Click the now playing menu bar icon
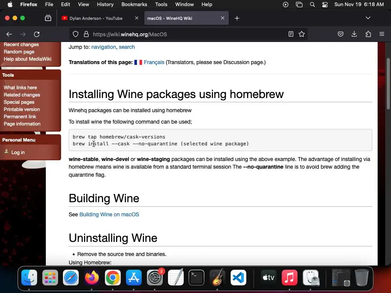Screen dimensions: 391x293 (286, 5)
